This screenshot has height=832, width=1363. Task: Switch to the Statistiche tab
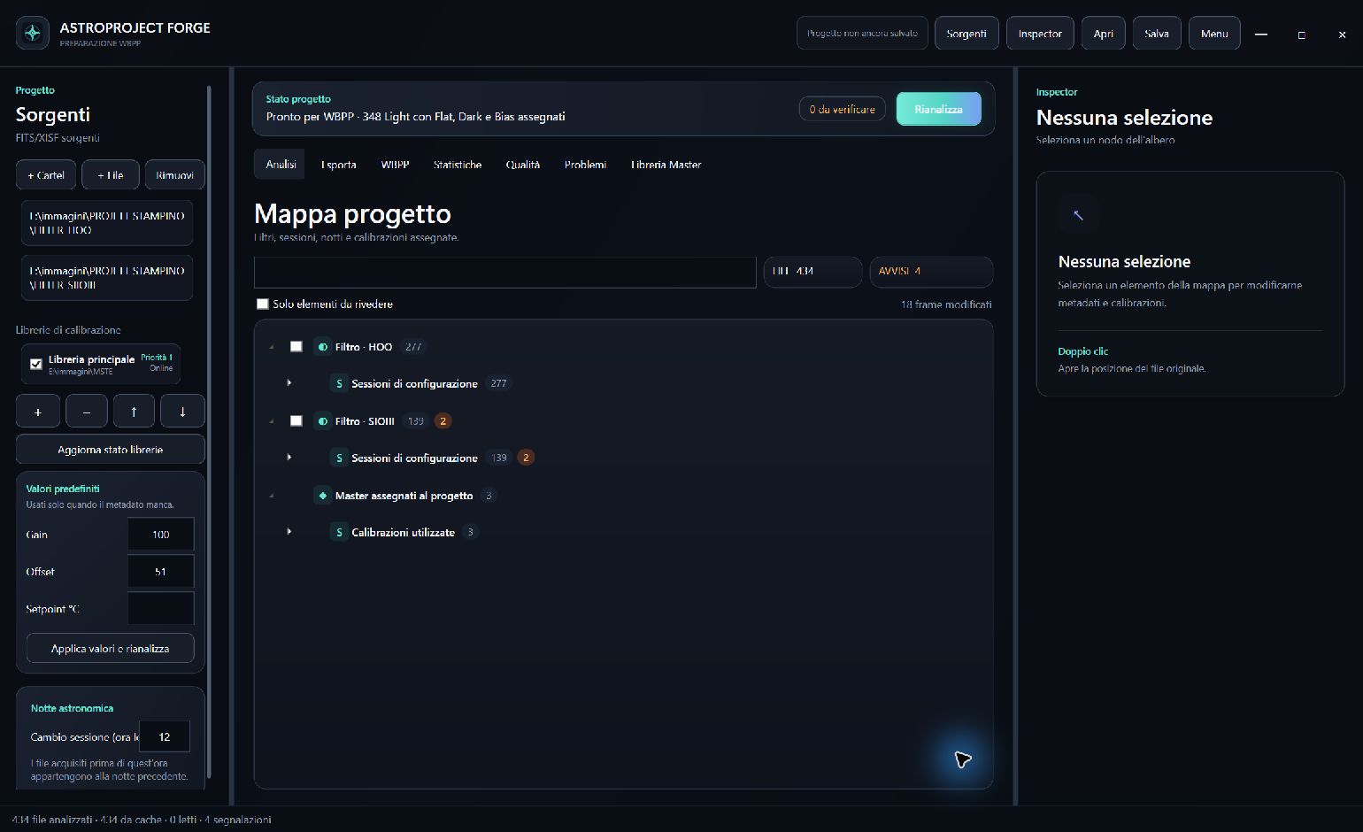pos(458,165)
